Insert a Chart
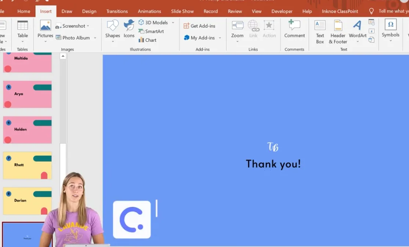 pos(147,40)
